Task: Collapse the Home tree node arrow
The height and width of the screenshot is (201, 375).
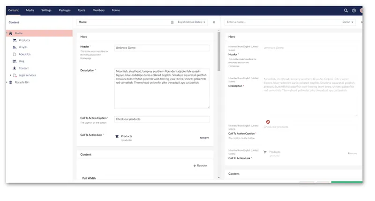Action: 7,33
